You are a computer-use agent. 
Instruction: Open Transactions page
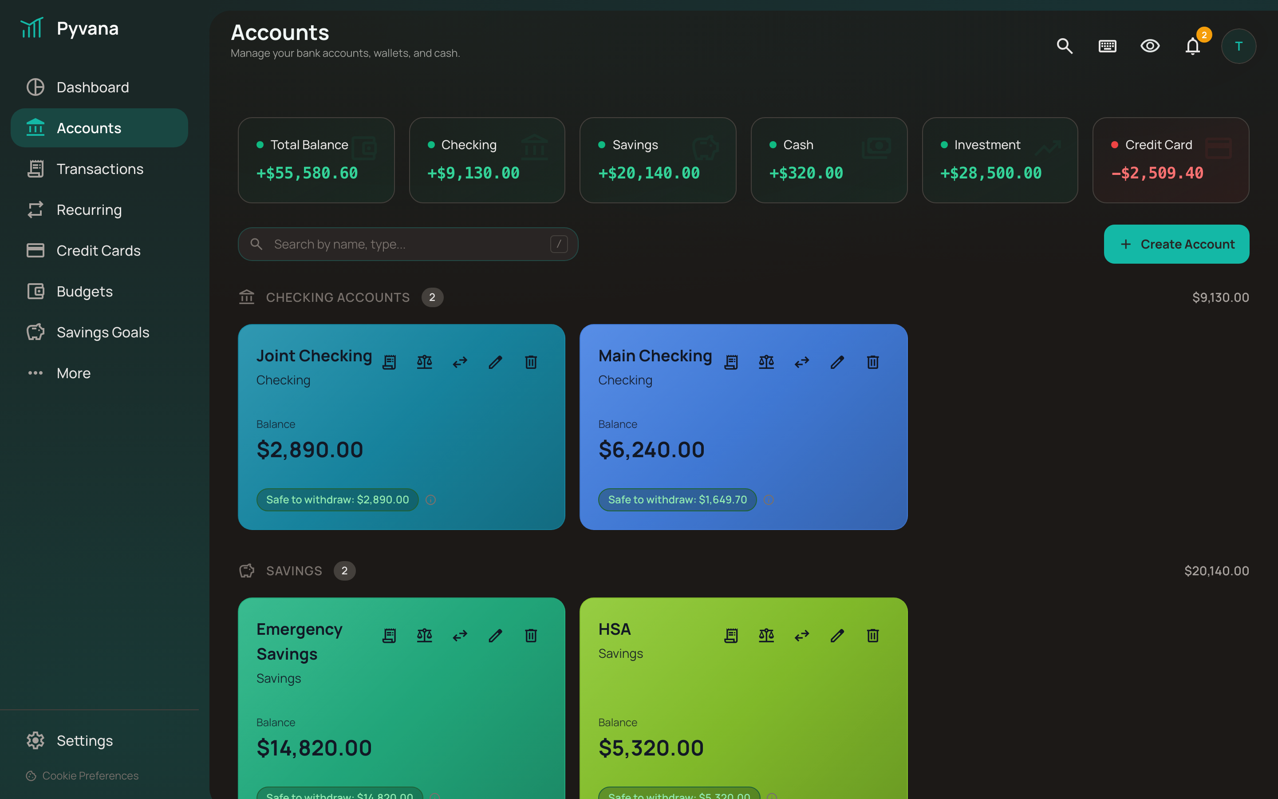click(x=99, y=169)
